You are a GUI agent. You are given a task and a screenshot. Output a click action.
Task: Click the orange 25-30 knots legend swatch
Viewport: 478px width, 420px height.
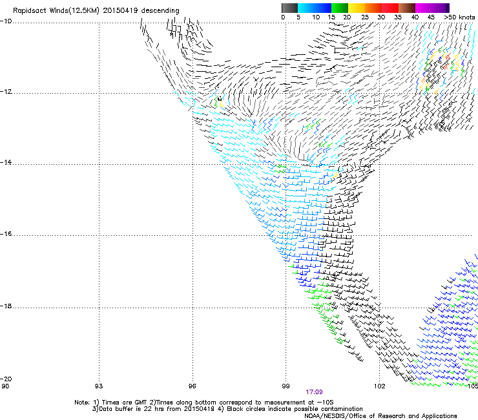point(373,8)
